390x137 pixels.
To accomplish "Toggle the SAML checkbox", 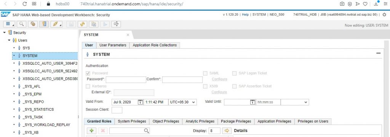I will pyautogui.click(x=205, y=73).
